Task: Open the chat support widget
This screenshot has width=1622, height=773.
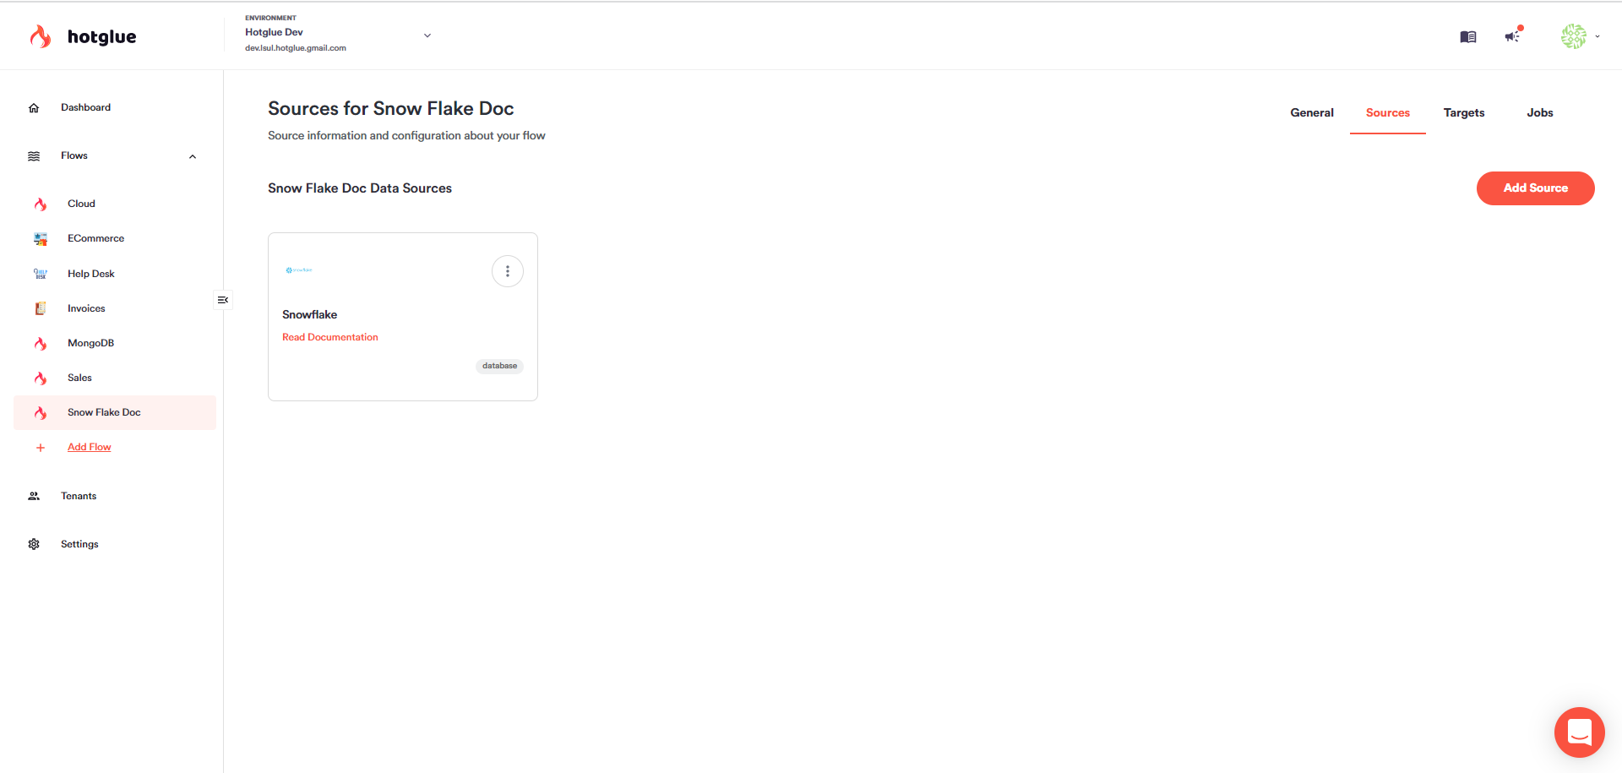Action: tap(1580, 732)
